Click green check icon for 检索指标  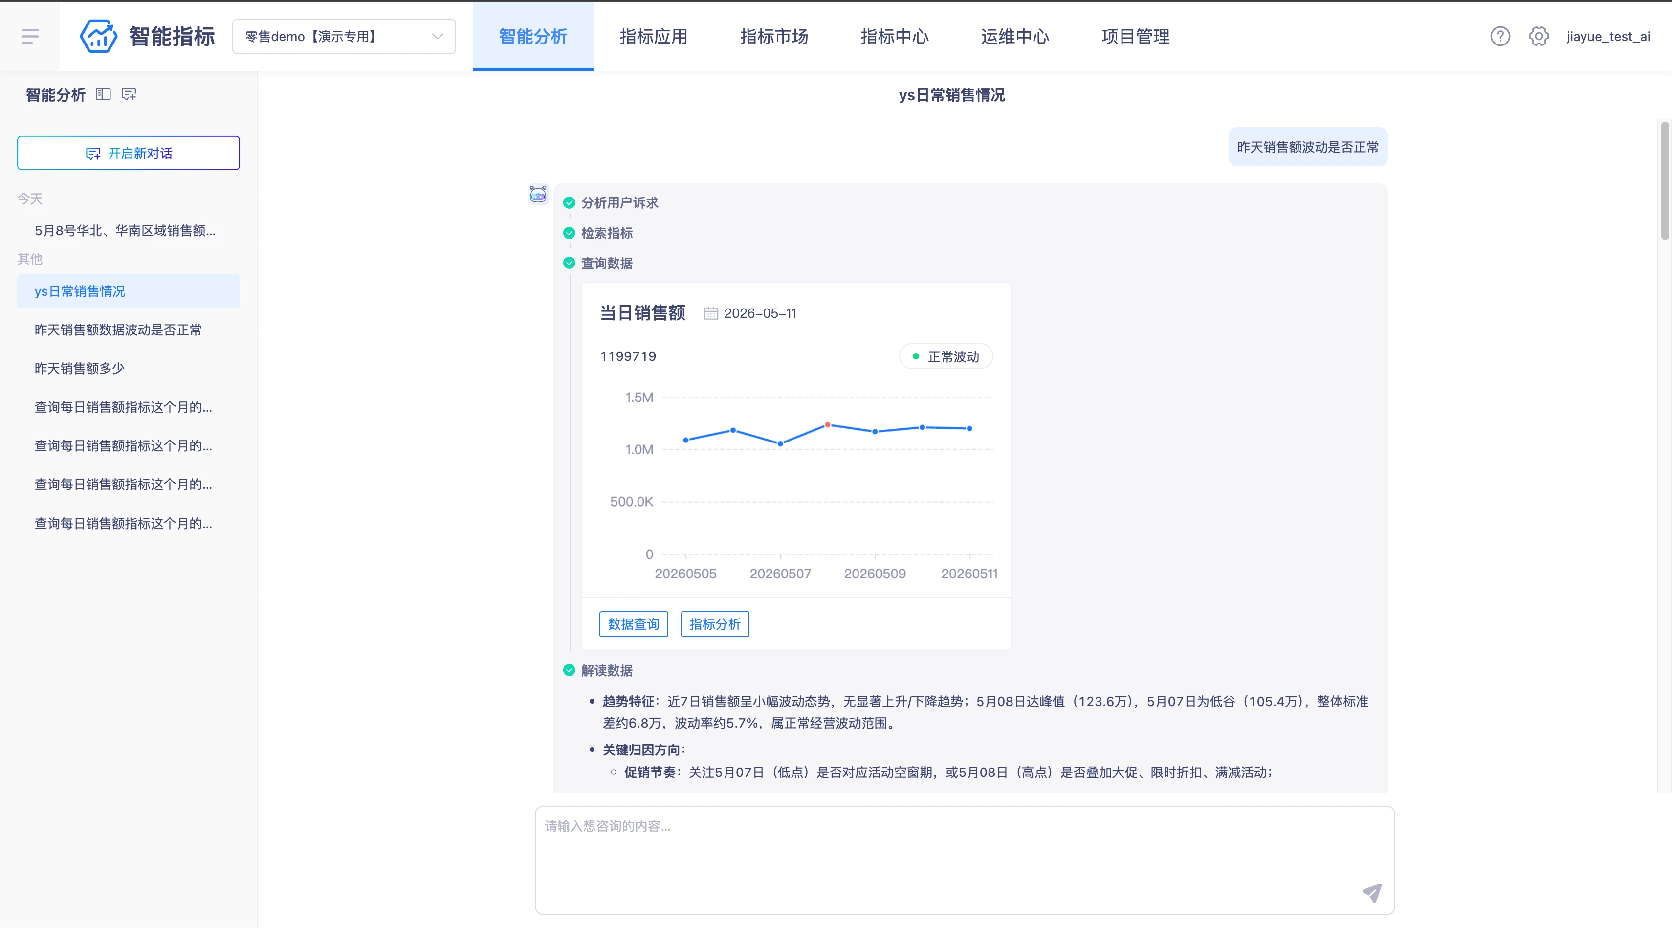pos(569,233)
